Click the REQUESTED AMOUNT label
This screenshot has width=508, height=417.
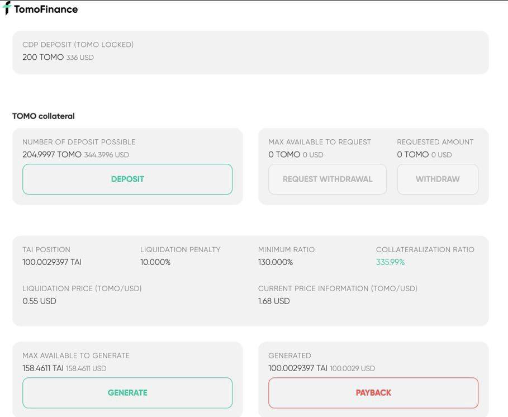[x=435, y=142]
